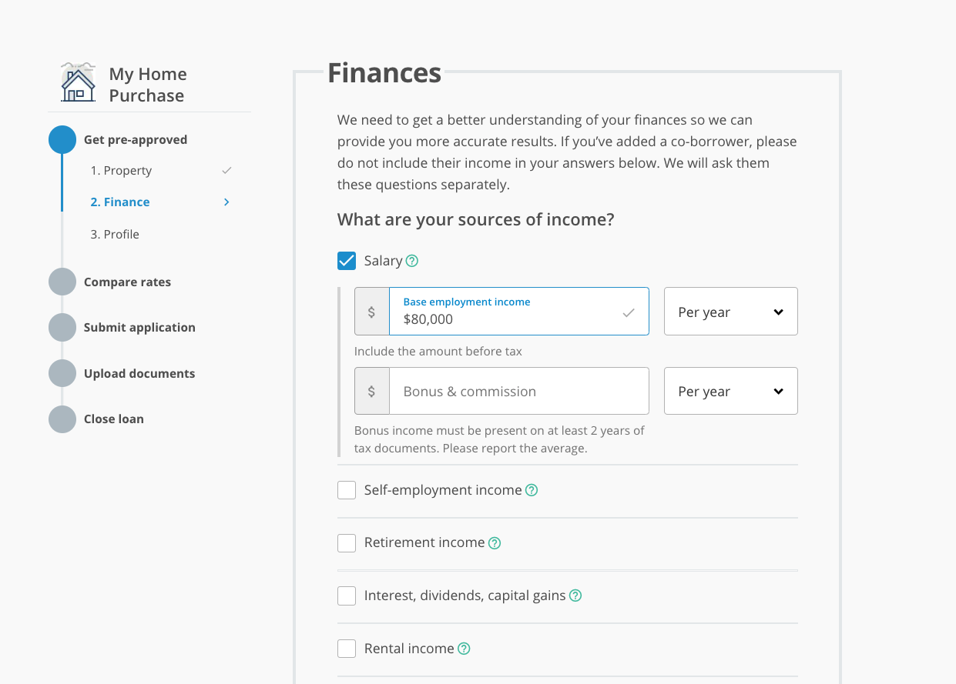This screenshot has height=684, width=956.
Task: Click the My Home Purchase house logo
Action: (x=78, y=82)
